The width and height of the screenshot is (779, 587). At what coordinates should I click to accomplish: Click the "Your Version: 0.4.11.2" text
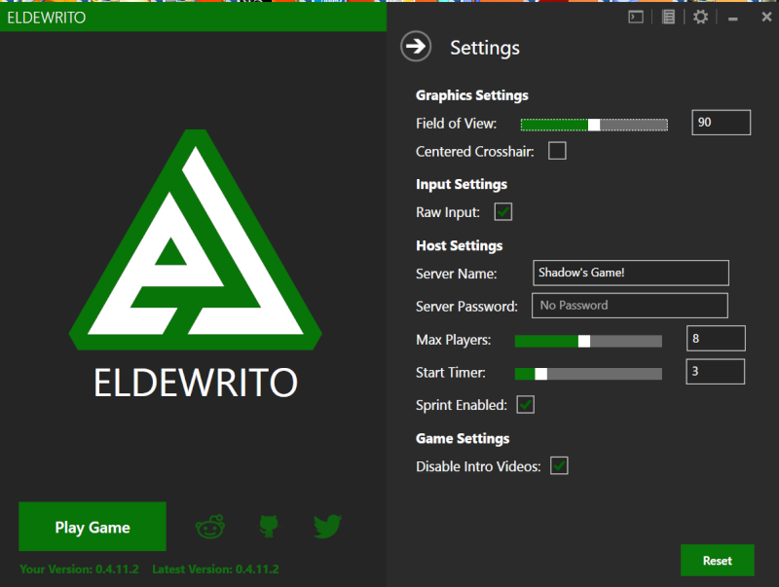[x=80, y=569]
